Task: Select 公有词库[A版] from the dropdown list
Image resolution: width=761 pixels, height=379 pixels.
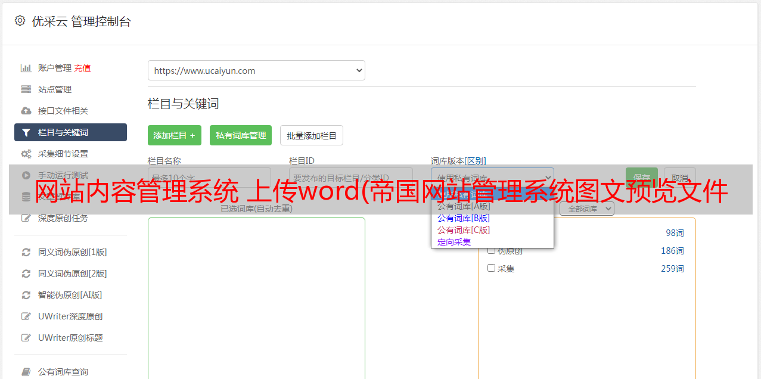Action: [492, 206]
